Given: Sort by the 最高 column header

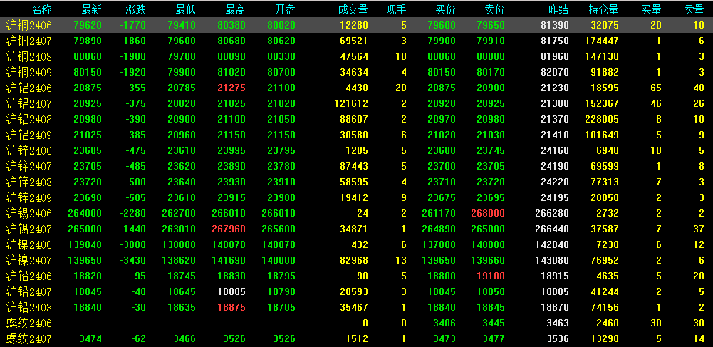Looking at the screenshot, I should 236,9.
